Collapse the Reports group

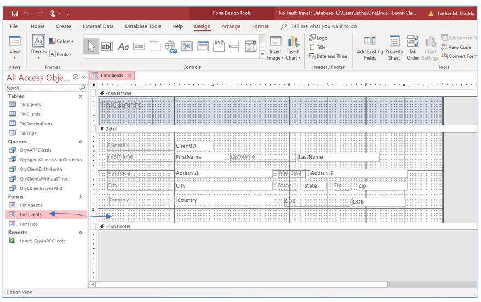(81, 233)
